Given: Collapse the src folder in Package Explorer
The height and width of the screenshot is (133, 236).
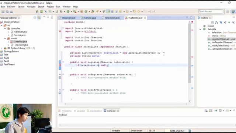Looking at the screenshot, I should point(1,25).
